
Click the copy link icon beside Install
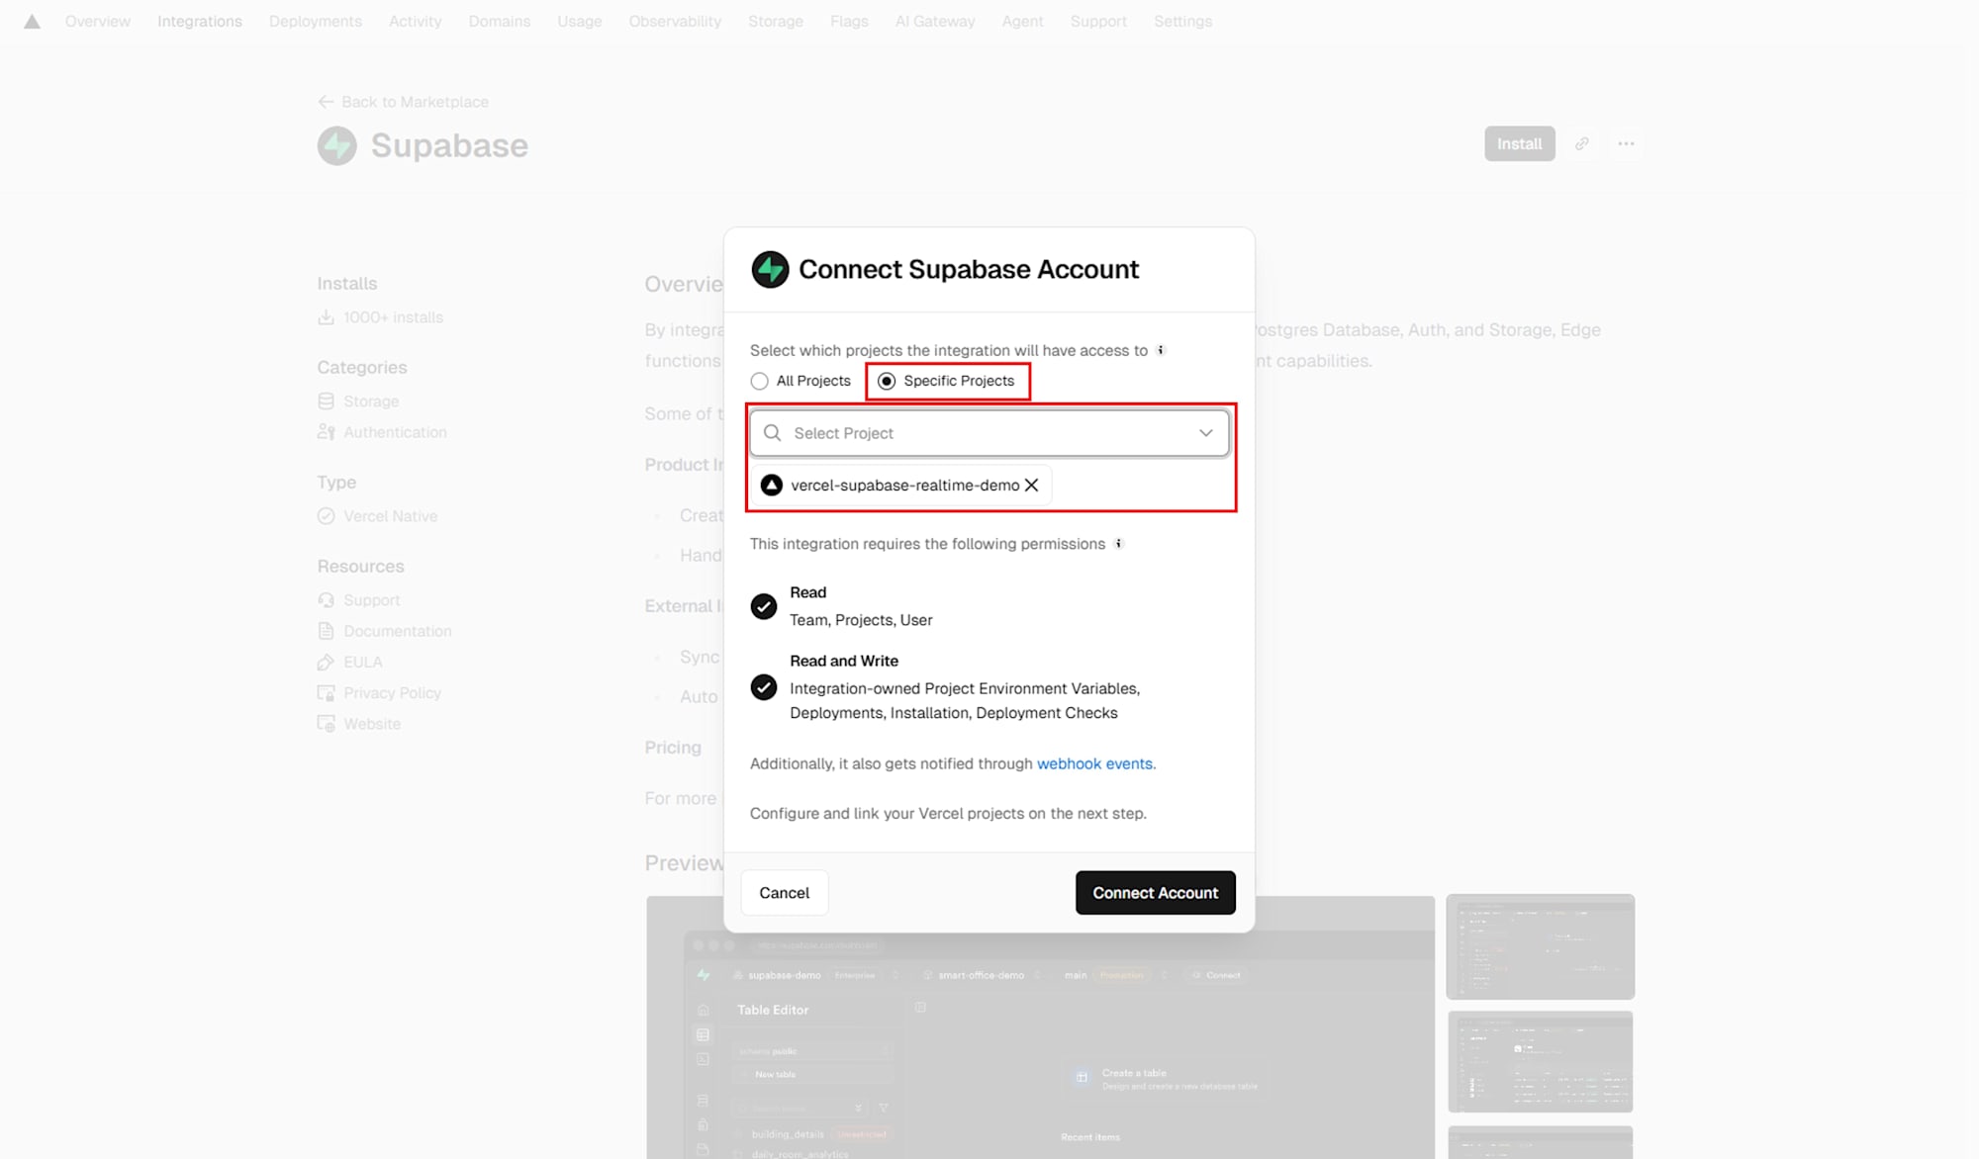pos(1581,143)
